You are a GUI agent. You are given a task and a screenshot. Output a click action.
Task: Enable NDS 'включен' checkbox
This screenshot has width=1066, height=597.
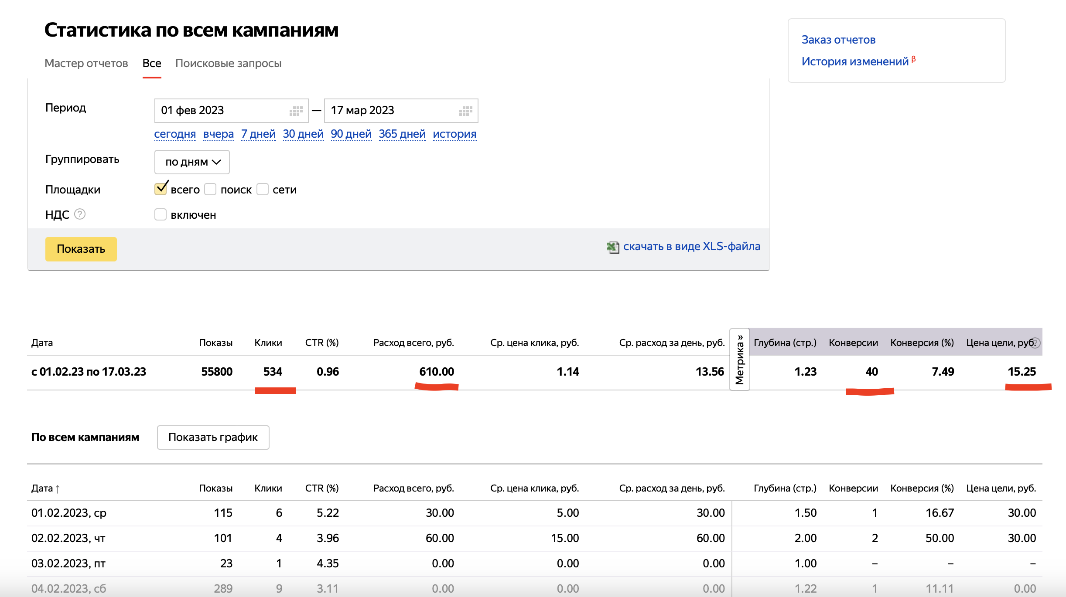pyautogui.click(x=161, y=214)
